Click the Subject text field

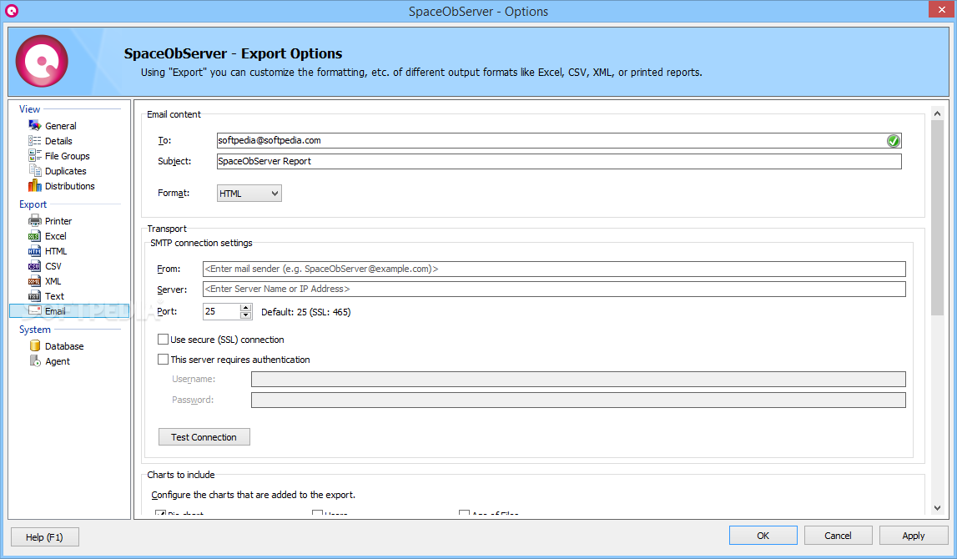[x=558, y=161]
